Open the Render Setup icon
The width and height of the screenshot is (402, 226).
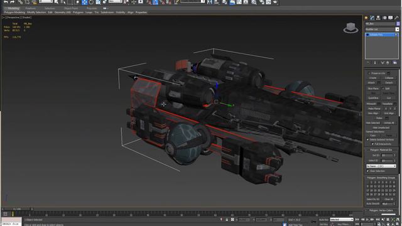(x=261, y=2)
